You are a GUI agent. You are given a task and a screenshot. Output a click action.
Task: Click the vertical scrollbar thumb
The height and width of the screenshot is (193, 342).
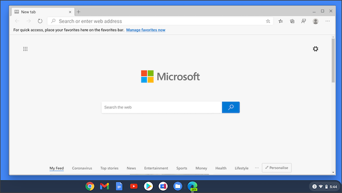[333, 60]
